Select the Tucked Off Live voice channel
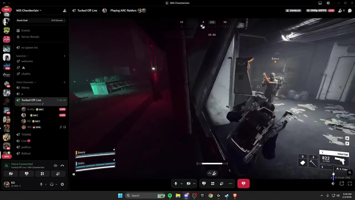The image size is (355, 200). tap(41, 101)
